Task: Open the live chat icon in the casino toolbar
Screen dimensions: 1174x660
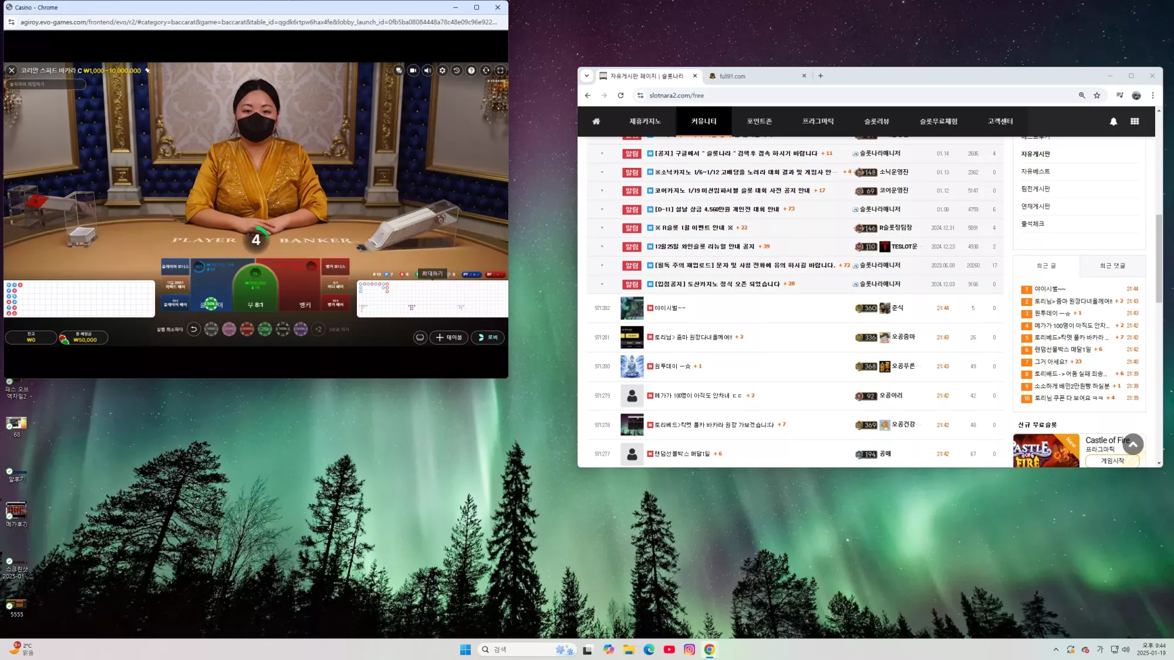Action: (x=399, y=70)
